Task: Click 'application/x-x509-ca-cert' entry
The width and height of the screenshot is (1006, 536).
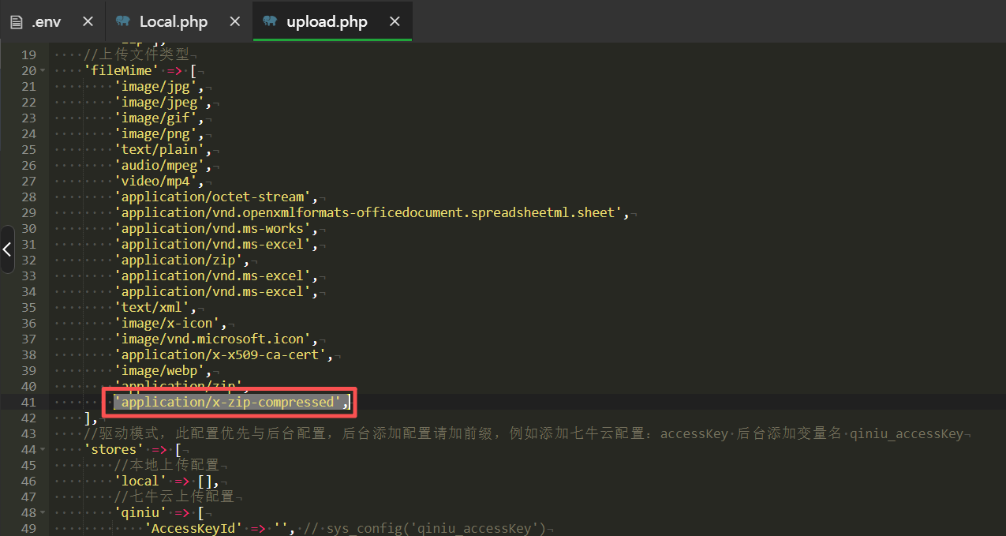Action: coord(223,354)
